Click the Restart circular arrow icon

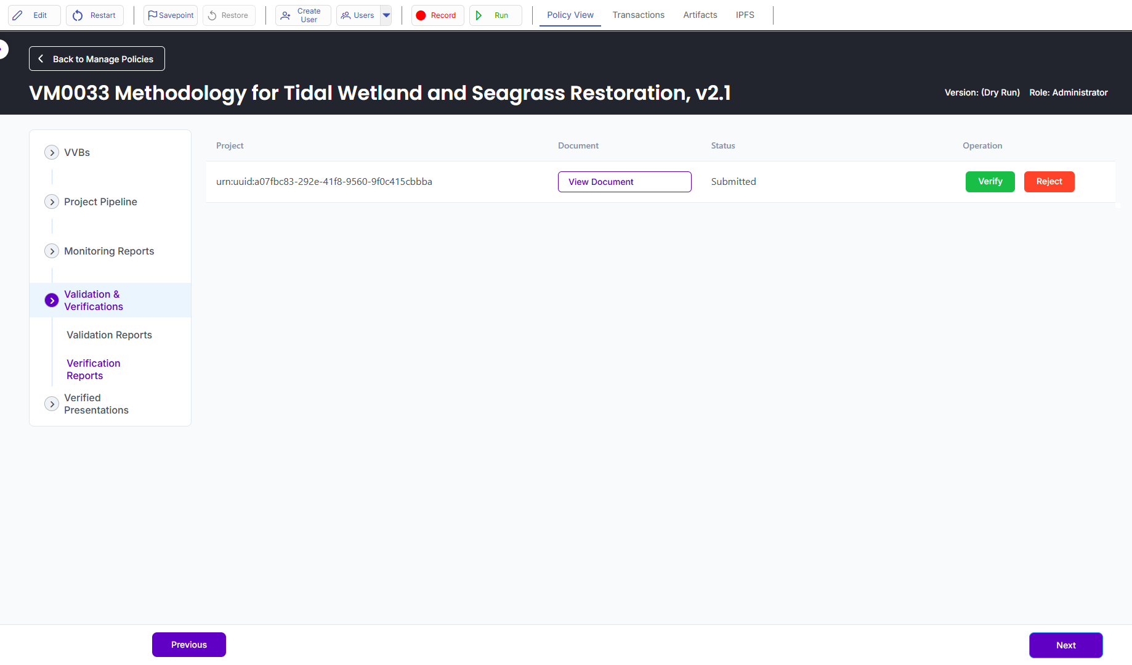(78, 15)
